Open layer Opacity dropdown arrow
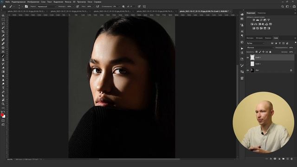 (x=295, y=47)
